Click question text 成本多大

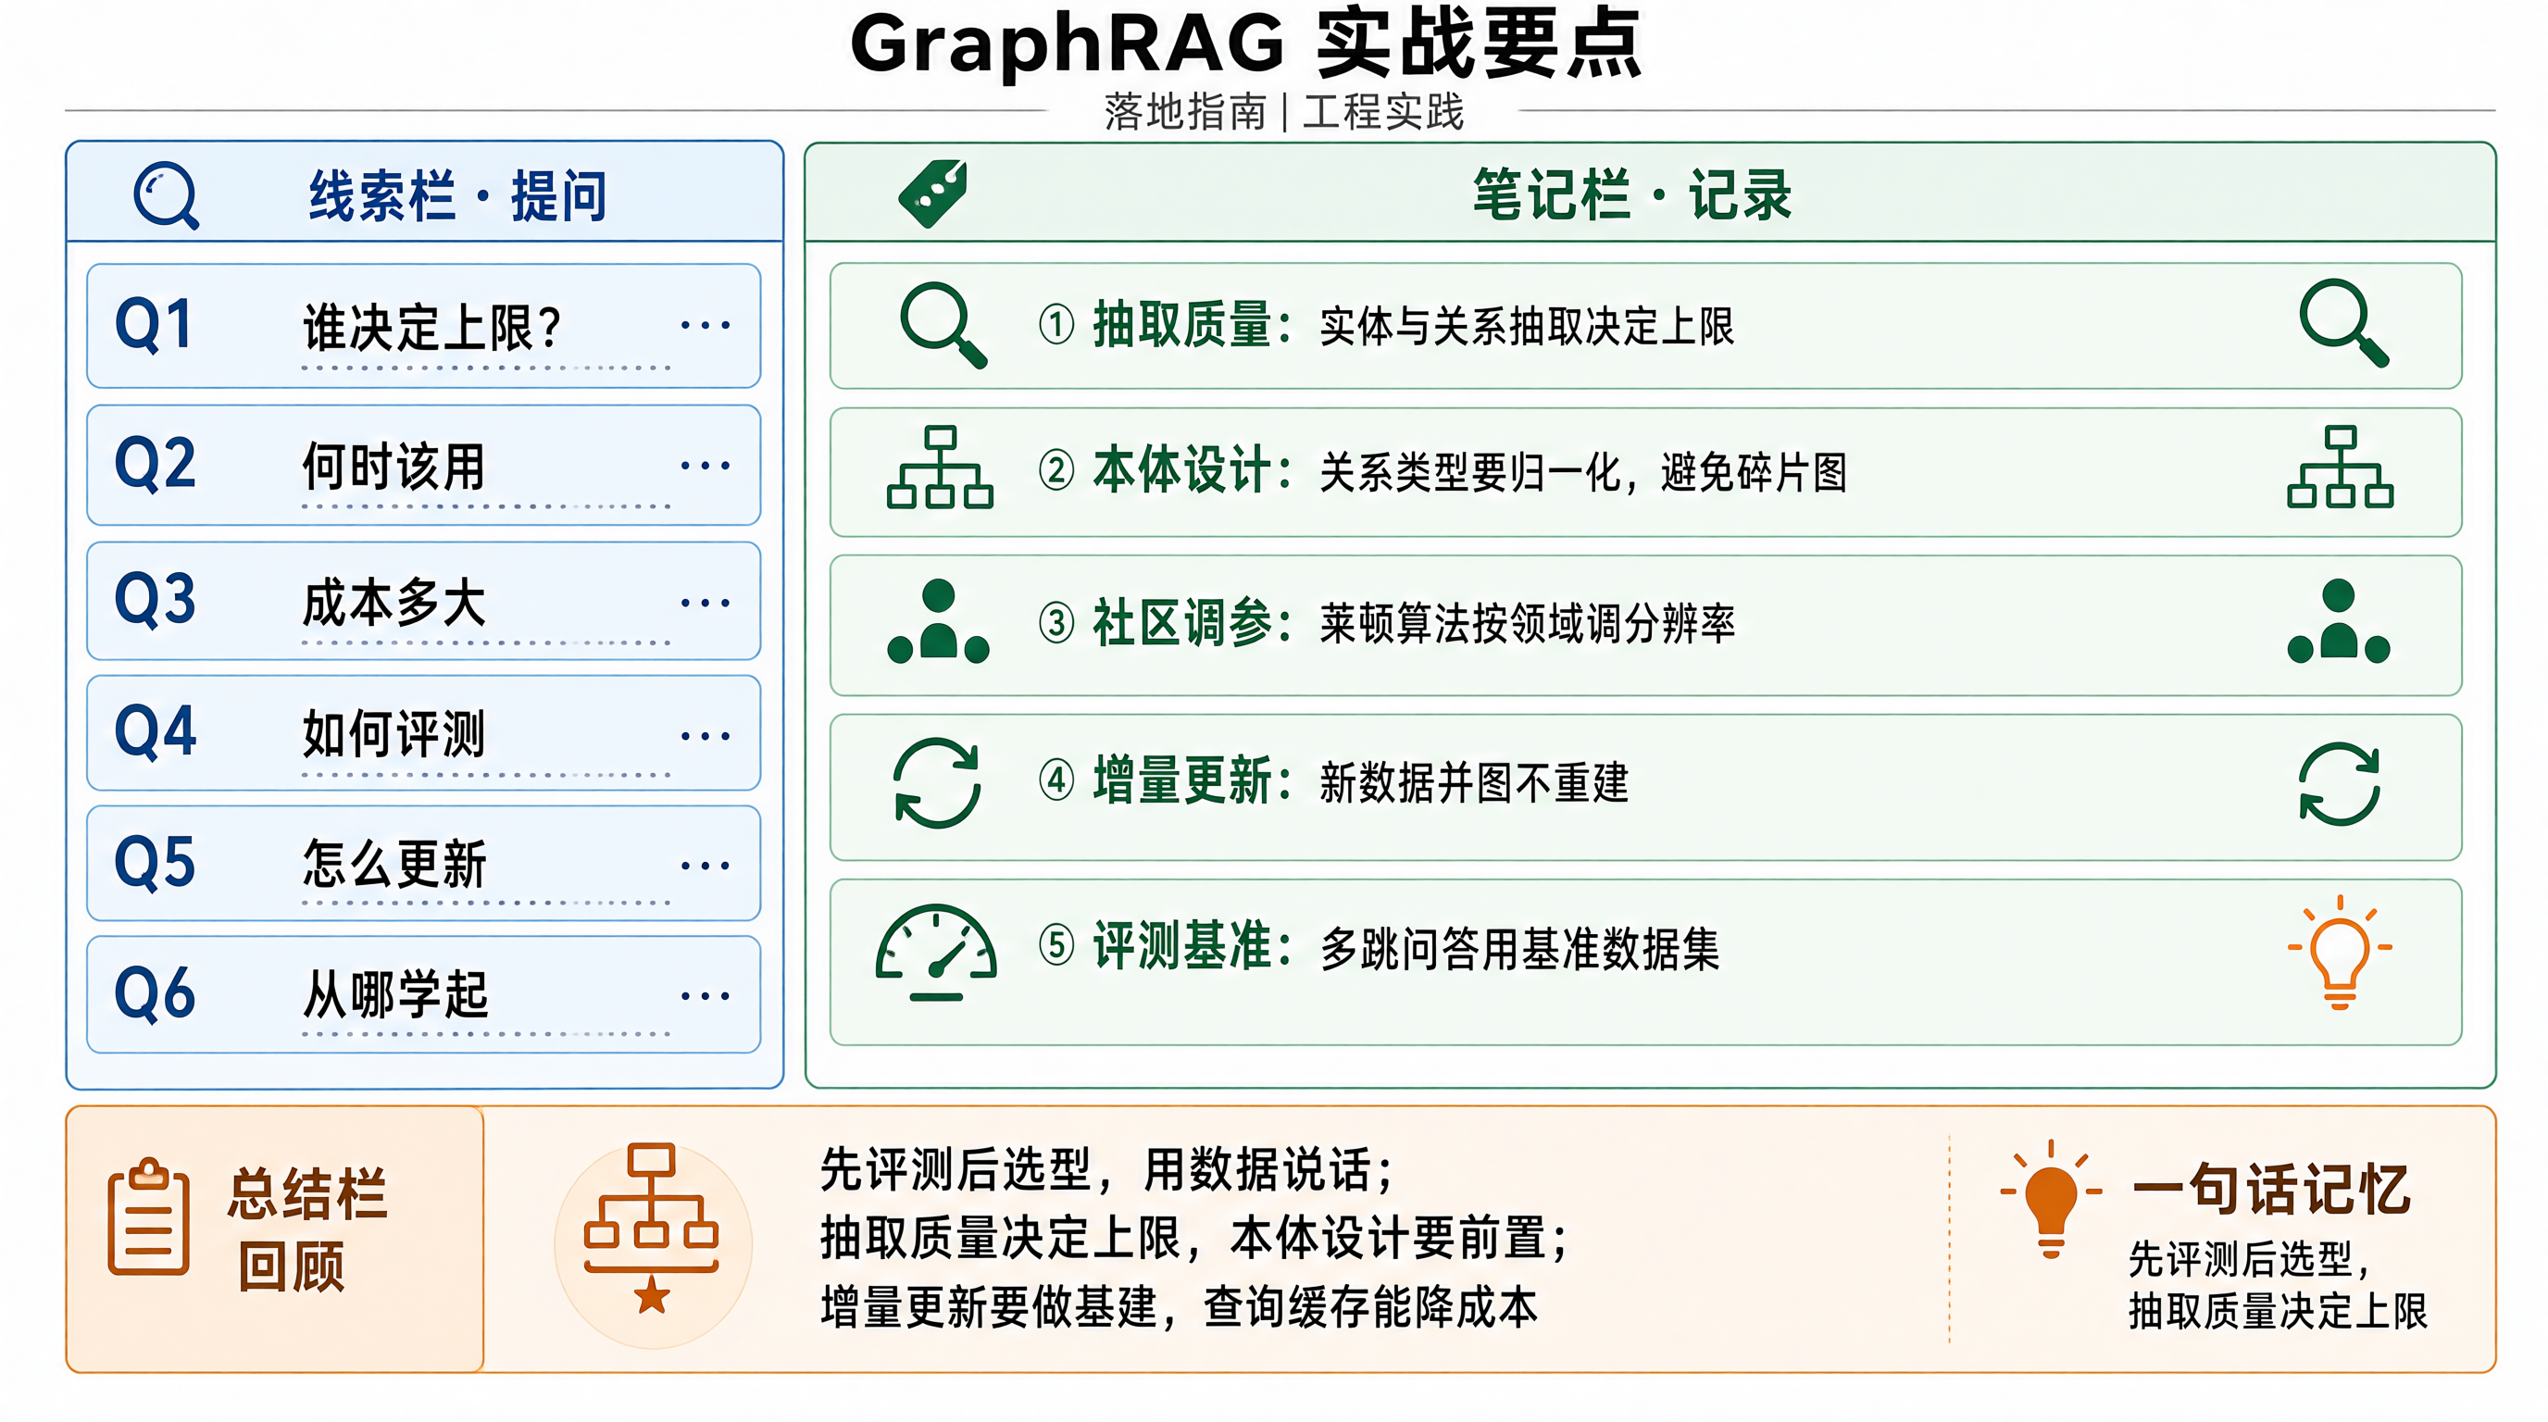(393, 603)
